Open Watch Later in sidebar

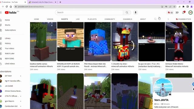point(9,54)
